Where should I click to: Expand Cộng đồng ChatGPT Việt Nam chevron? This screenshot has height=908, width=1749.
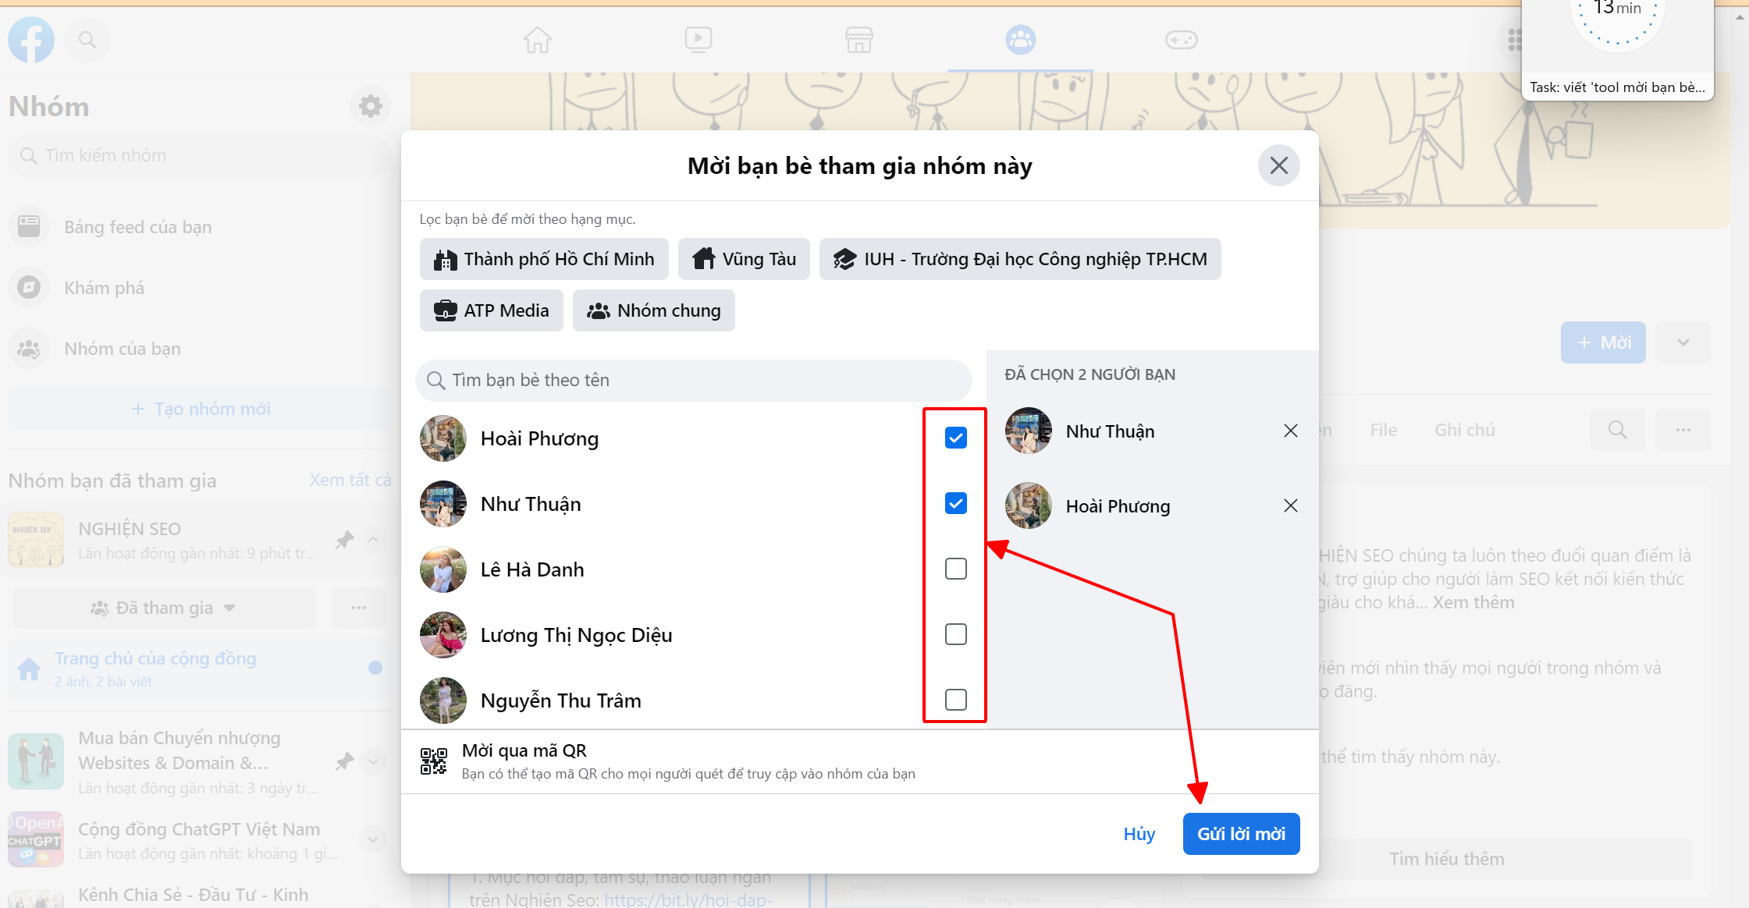click(x=373, y=839)
